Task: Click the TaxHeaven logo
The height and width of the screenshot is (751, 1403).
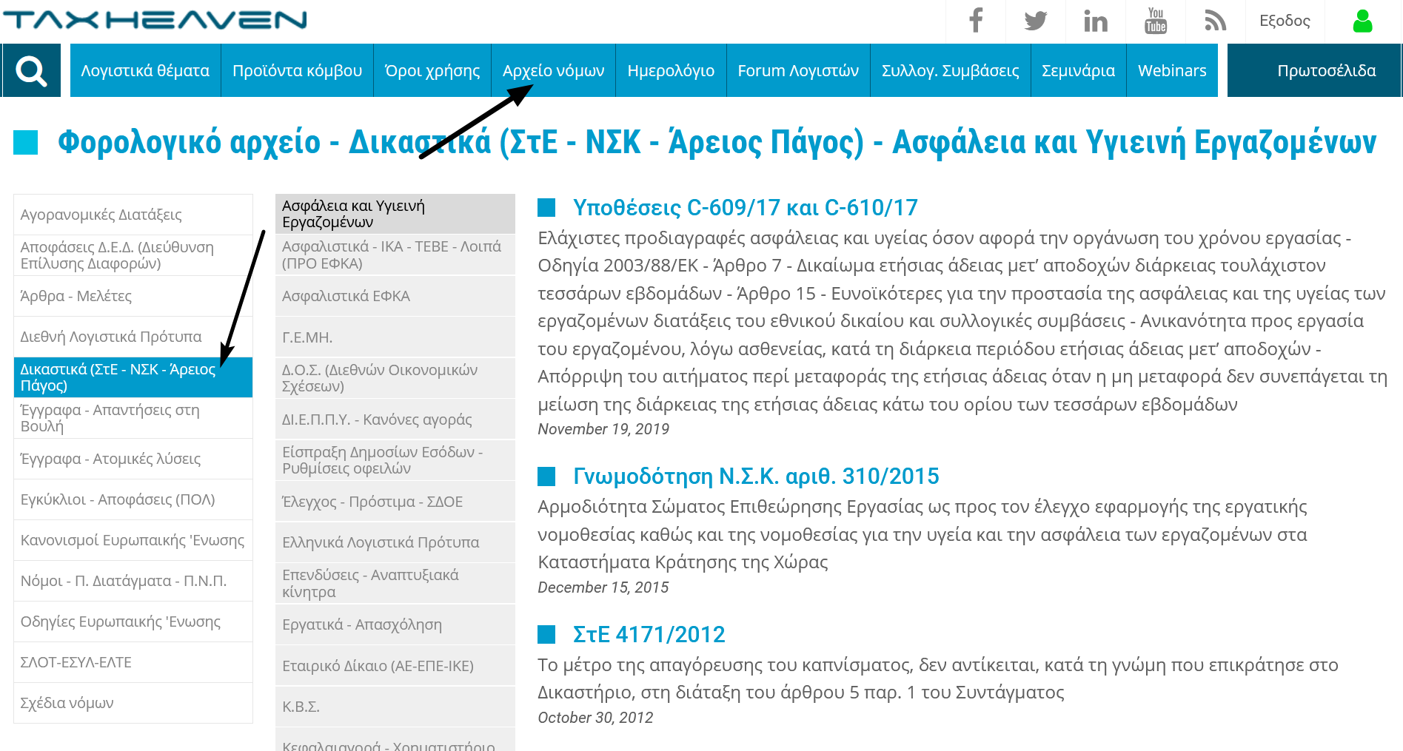Action: pos(155,20)
